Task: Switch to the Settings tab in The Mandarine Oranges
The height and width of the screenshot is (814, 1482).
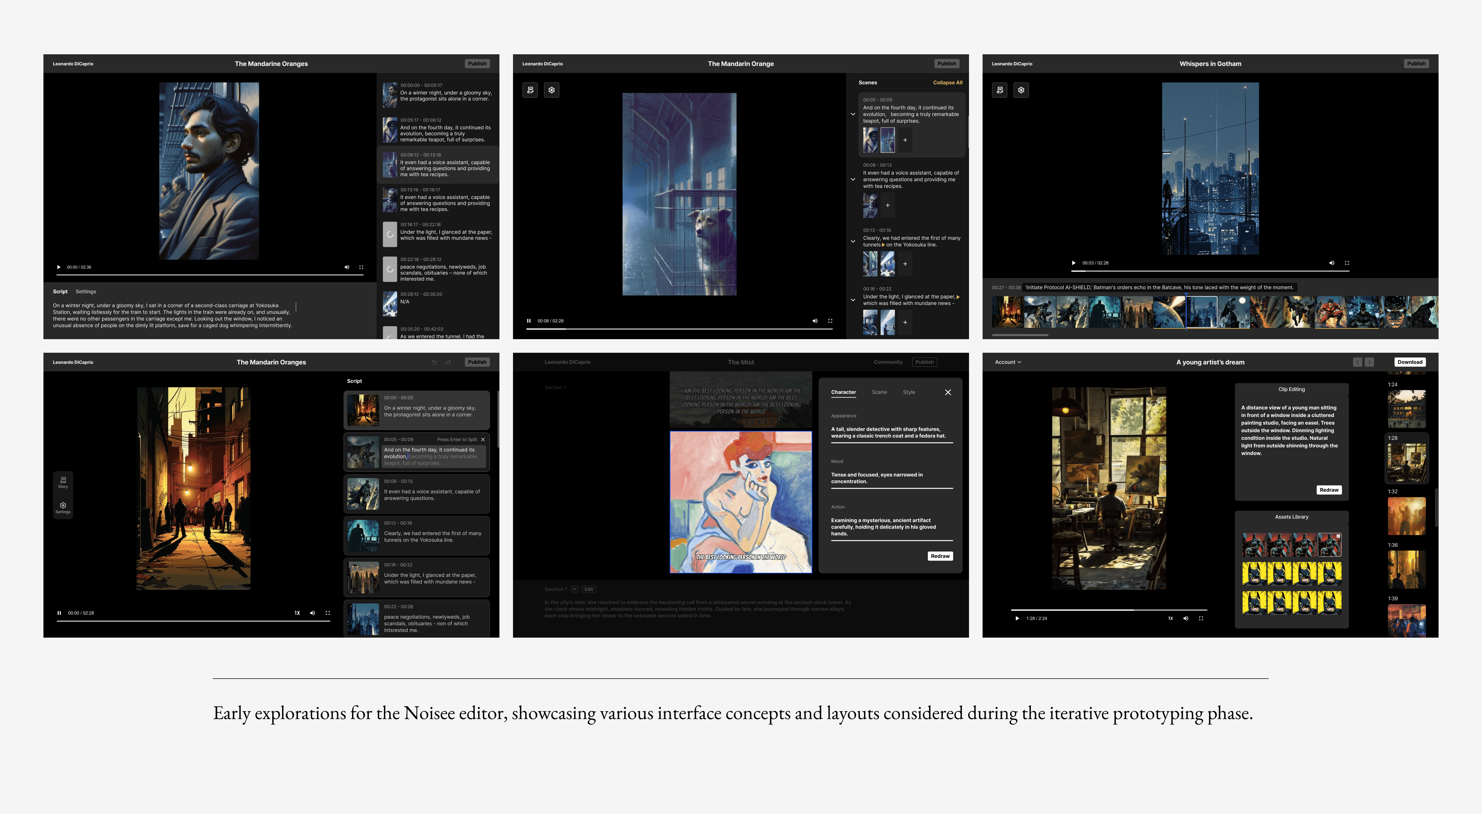Action: pos(86,292)
